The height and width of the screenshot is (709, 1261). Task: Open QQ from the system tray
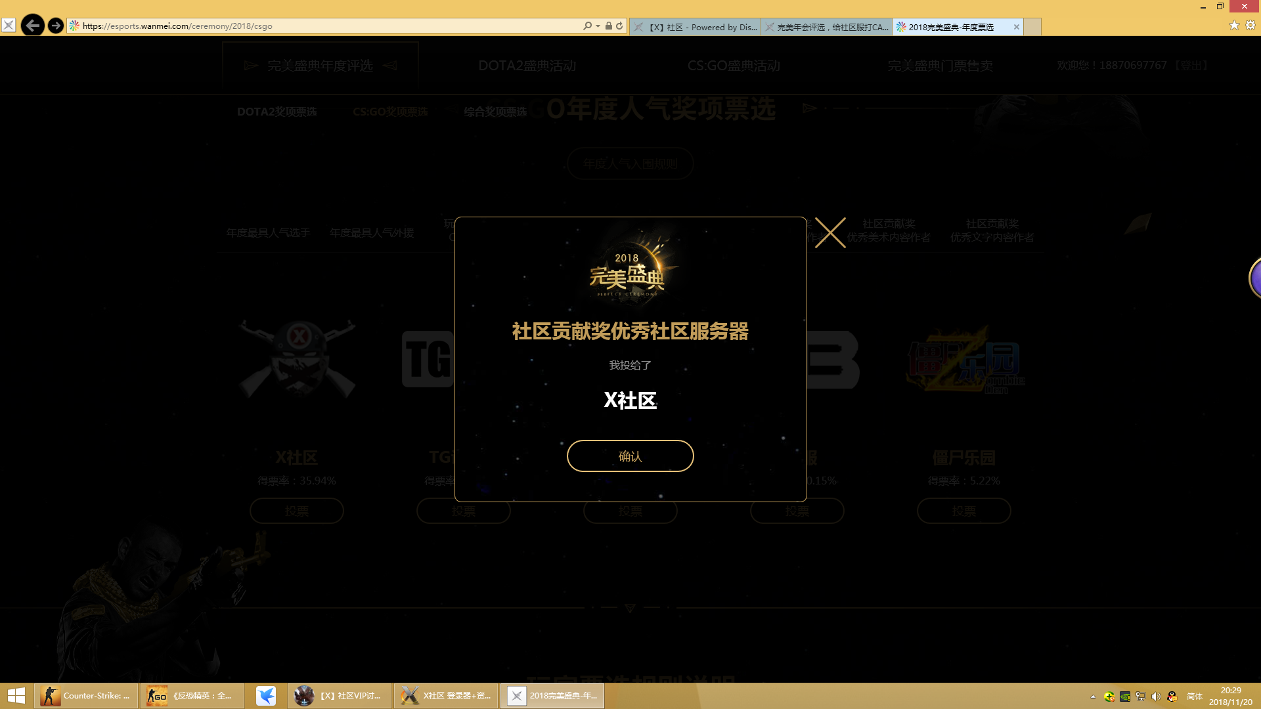(x=1173, y=697)
